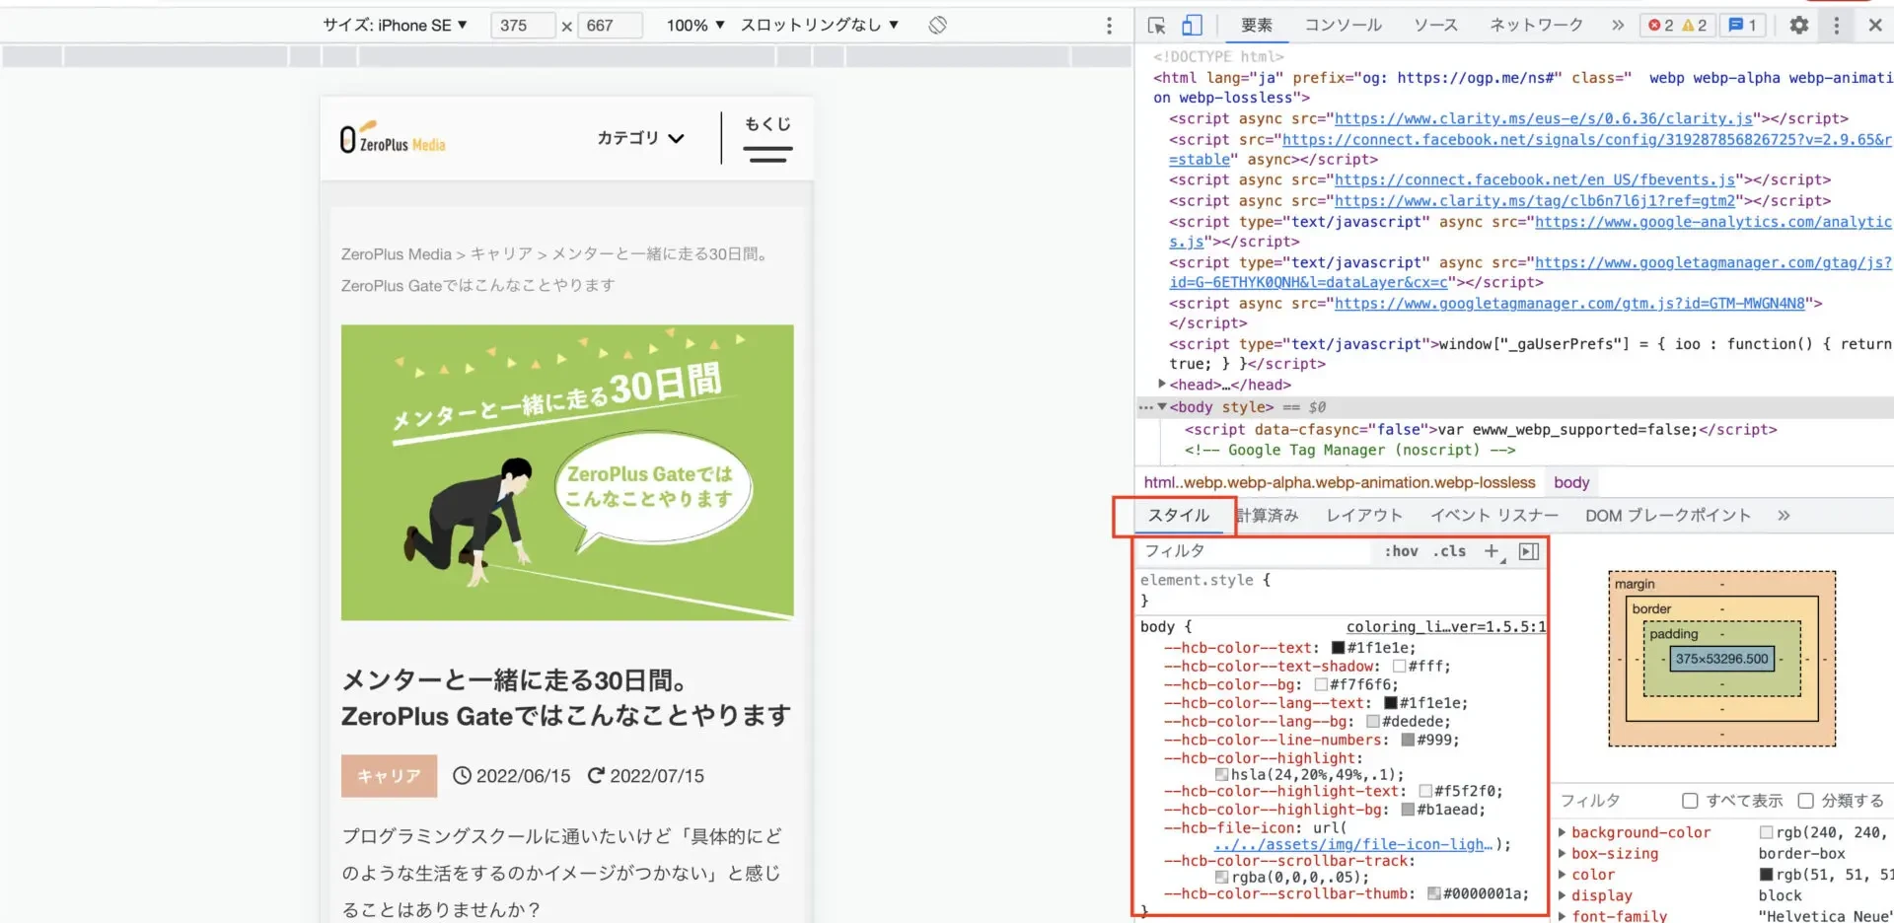Click the yellow warnings count badge
The width and height of the screenshot is (1894, 923).
click(1695, 26)
